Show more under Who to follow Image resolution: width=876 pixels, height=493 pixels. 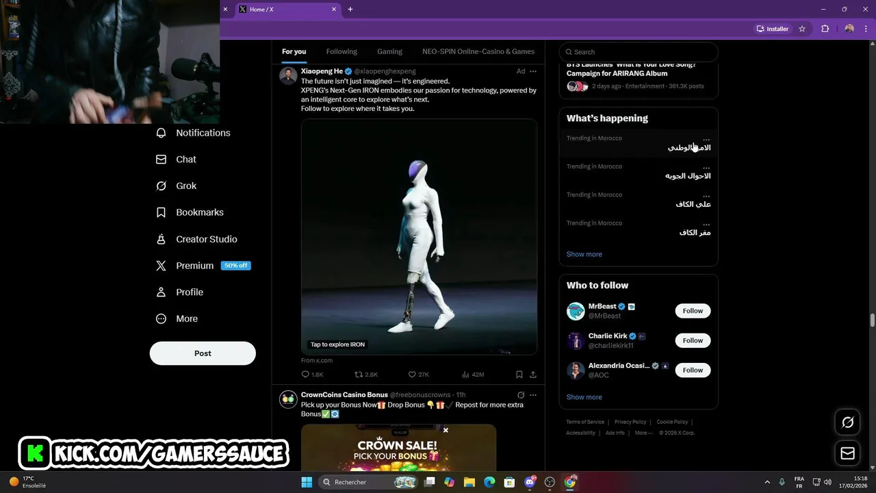pyautogui.click(x=584, y=397)
